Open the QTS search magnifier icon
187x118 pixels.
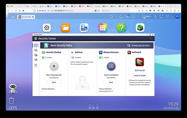point(111,16)
